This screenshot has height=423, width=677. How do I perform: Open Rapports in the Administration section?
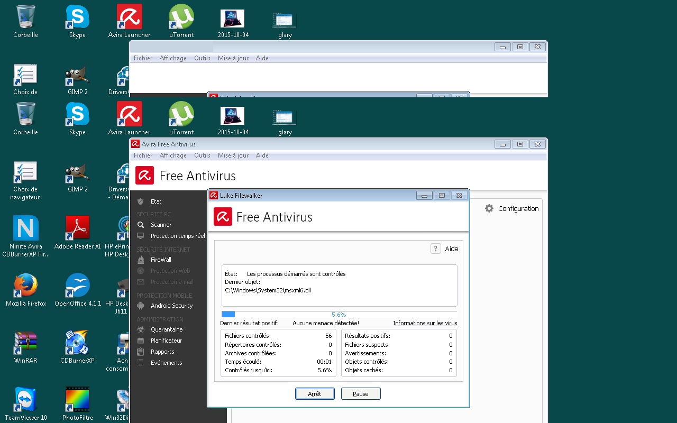point(162,352)
